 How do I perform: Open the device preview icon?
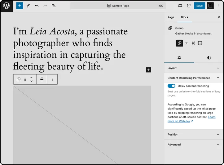[x=180, y=6]
